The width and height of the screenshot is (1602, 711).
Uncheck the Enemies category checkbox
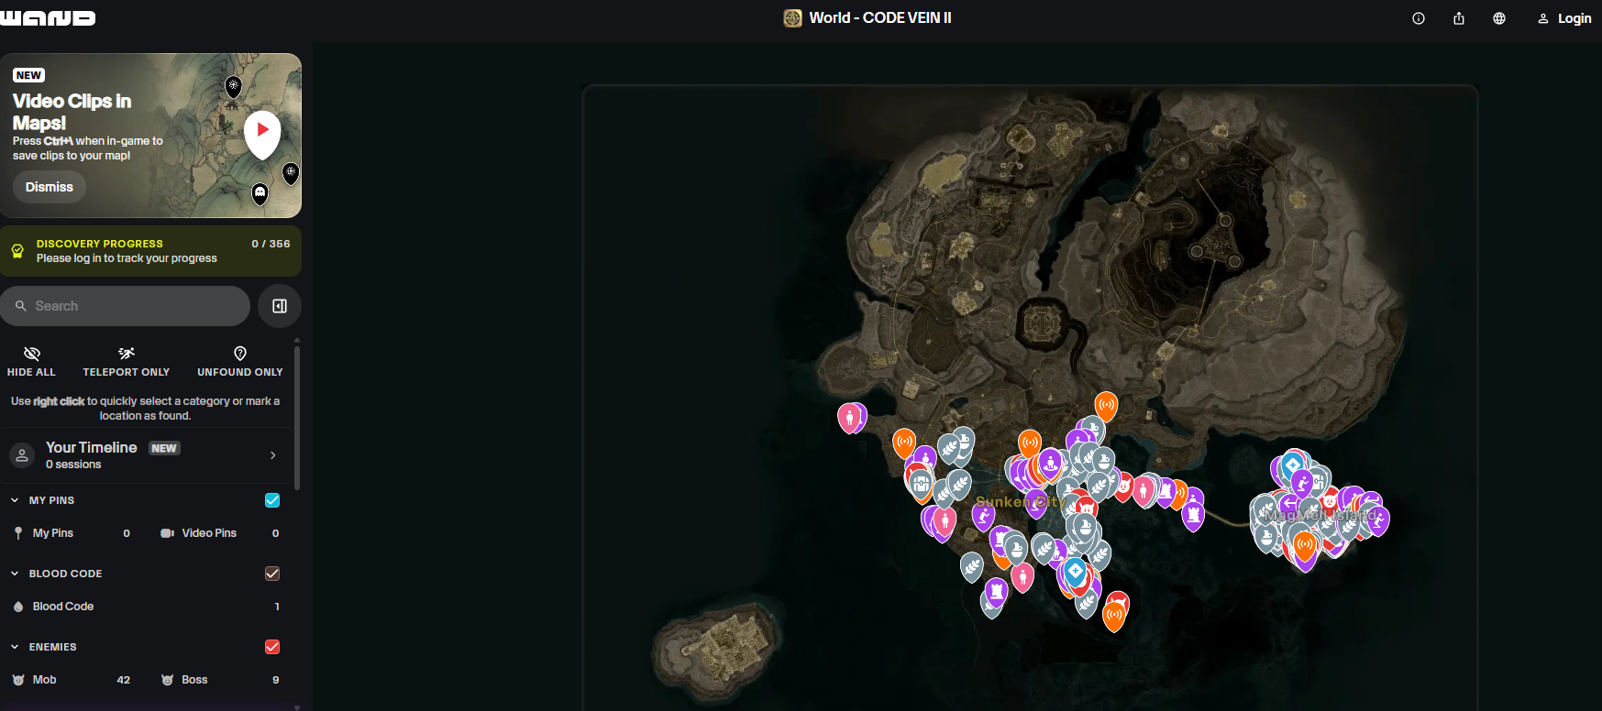(272, 647)
